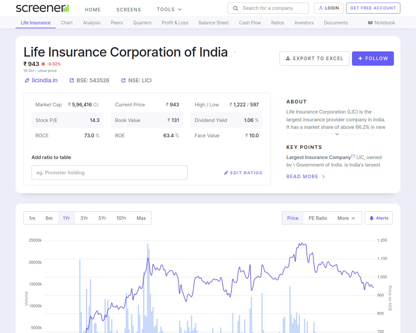This screenshot has height=333, width=416.
Task: Click the Edit Ratios link
Action: point(243,173)
